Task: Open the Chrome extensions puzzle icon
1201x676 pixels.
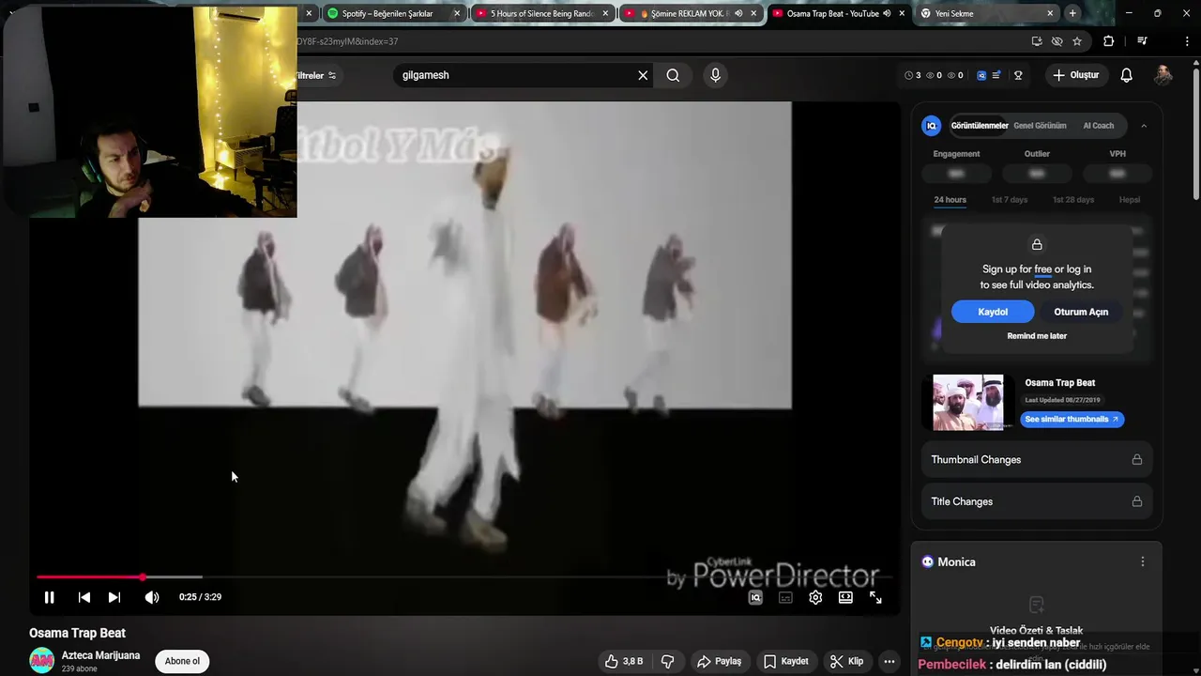Action: [1109, 41]
